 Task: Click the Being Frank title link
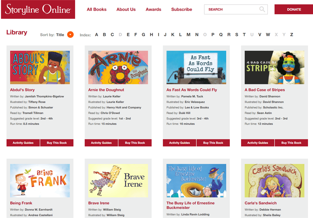tap(21, 203)
